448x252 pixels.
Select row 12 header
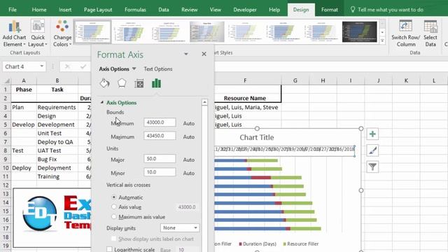coord(6,185)
